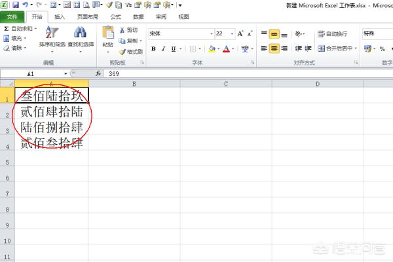Open the Alignment (对齐方式) dialog launcher
The image size is (393, 262).
[x=356, y=62]
